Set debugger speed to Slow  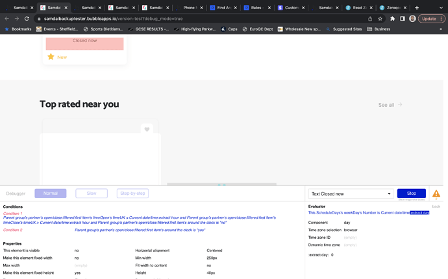[x=92, y=193]
